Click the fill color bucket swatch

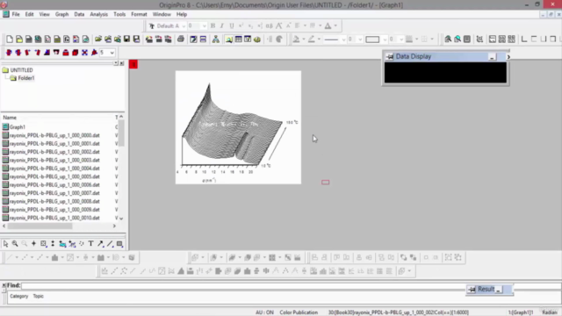click(296, 39)
